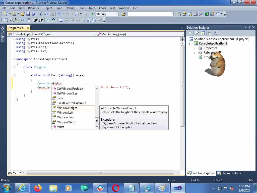Select WindowHeight in the IntelliSense list
Image resolution: width=257 pixels, height=193 pixels.
pyautogui.click(x=73, y=108)
